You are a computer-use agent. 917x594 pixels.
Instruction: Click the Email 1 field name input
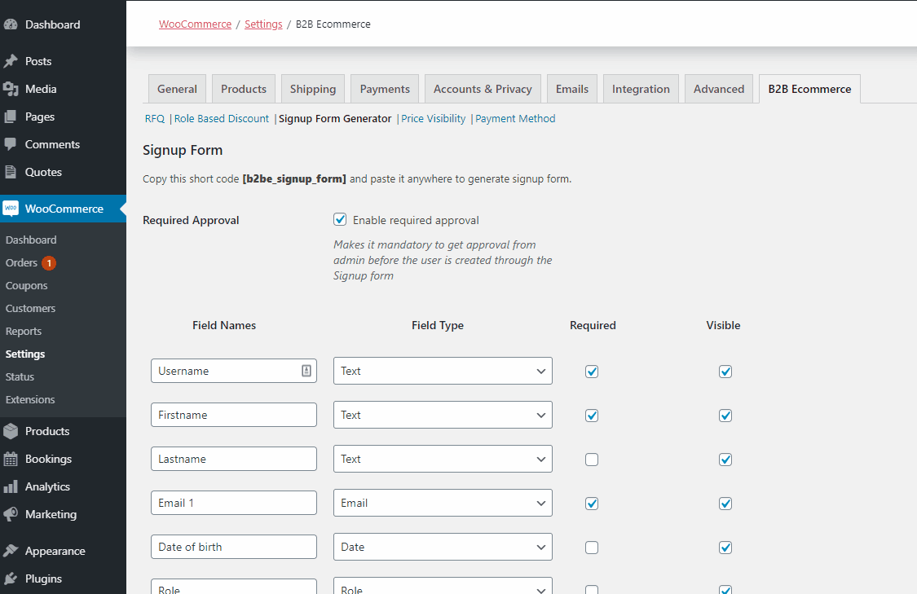[234, 503]
